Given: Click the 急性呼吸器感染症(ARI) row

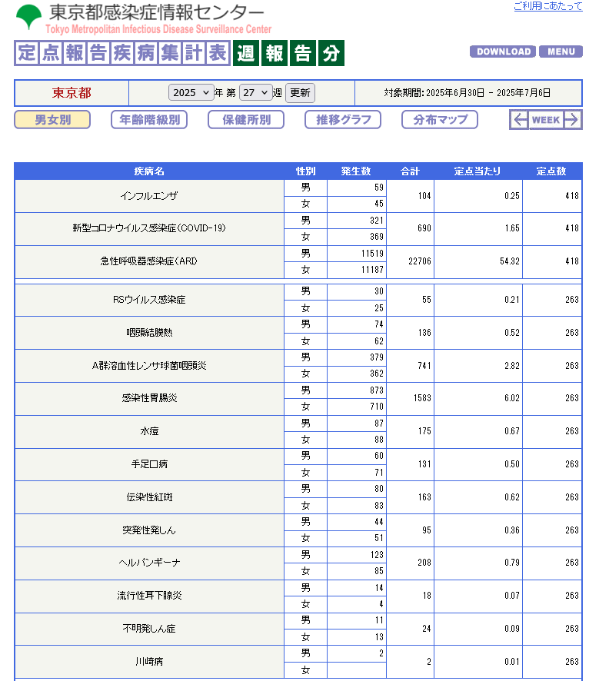Looking at the screenshot, I should pyautogui.click(x=149, y=261).
